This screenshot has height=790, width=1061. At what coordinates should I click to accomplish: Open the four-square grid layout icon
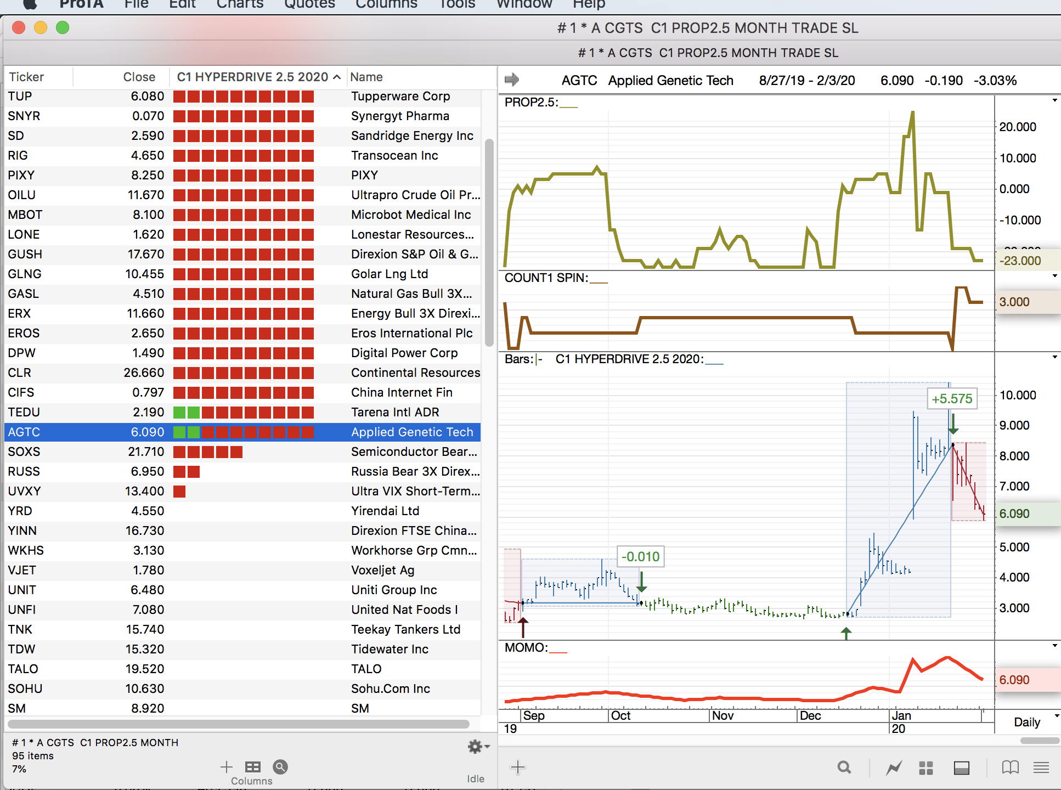coord(925,768)
